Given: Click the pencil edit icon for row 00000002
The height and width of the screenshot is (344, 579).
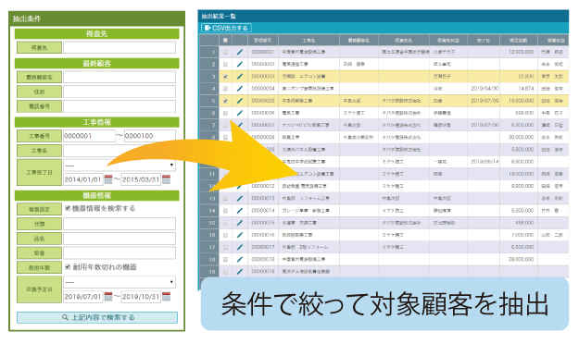Looking at the screenshot, I should pyautogui.click(x=240, y=64).
